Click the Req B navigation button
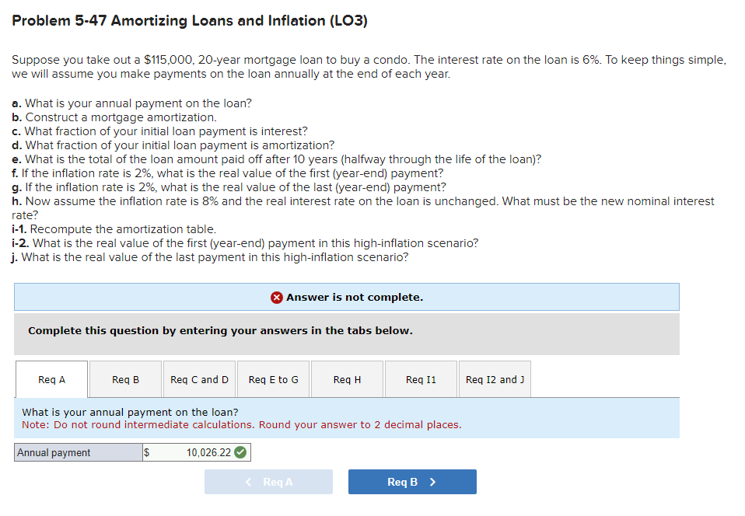 click(x=412, y=481)
